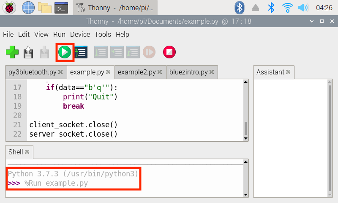
Task: Open the Edit menu
Action: click(24, 34)
